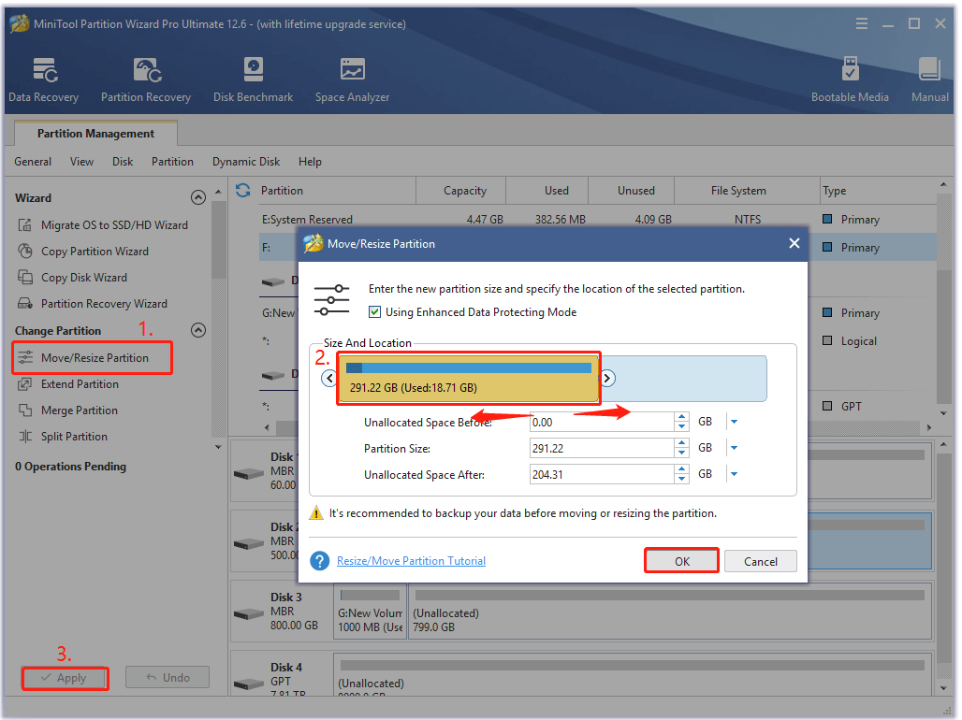962x720 pixels.
Task: Select the E:System Reserved partition row
Action: point(598,220)
